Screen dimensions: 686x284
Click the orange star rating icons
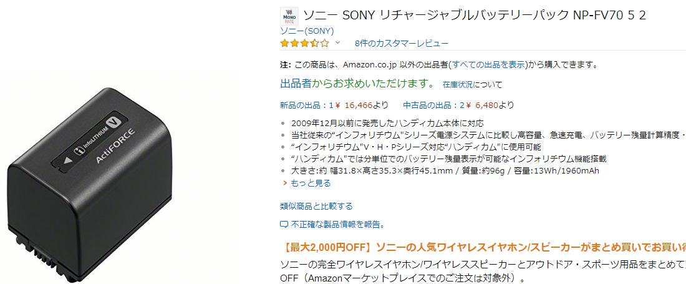tap(304, 43)
